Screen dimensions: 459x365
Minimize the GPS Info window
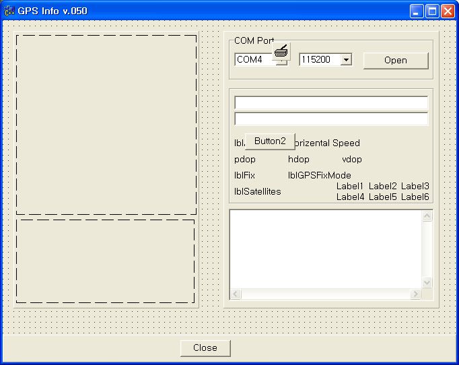(417, 11)
